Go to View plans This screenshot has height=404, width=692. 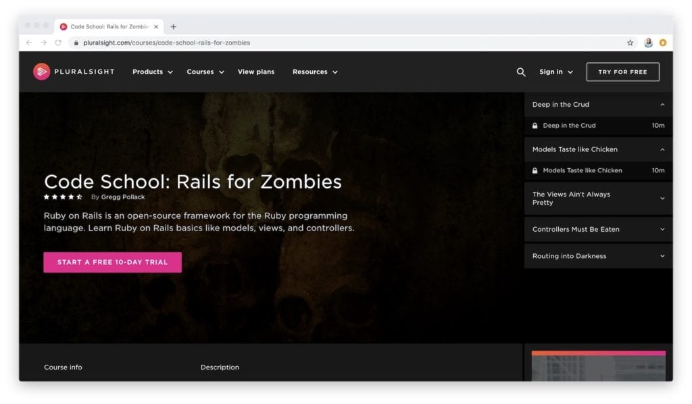click(x=256, y=72)
